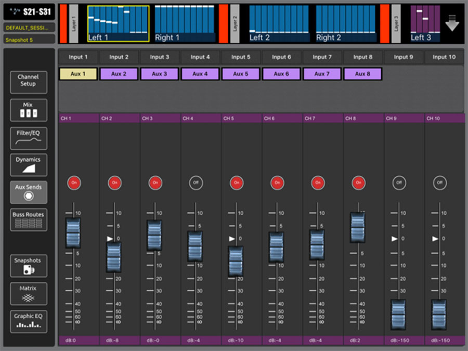Click the DEFAULT_SESSI... session name
The image size is (468, 351).
coord(29,28)
